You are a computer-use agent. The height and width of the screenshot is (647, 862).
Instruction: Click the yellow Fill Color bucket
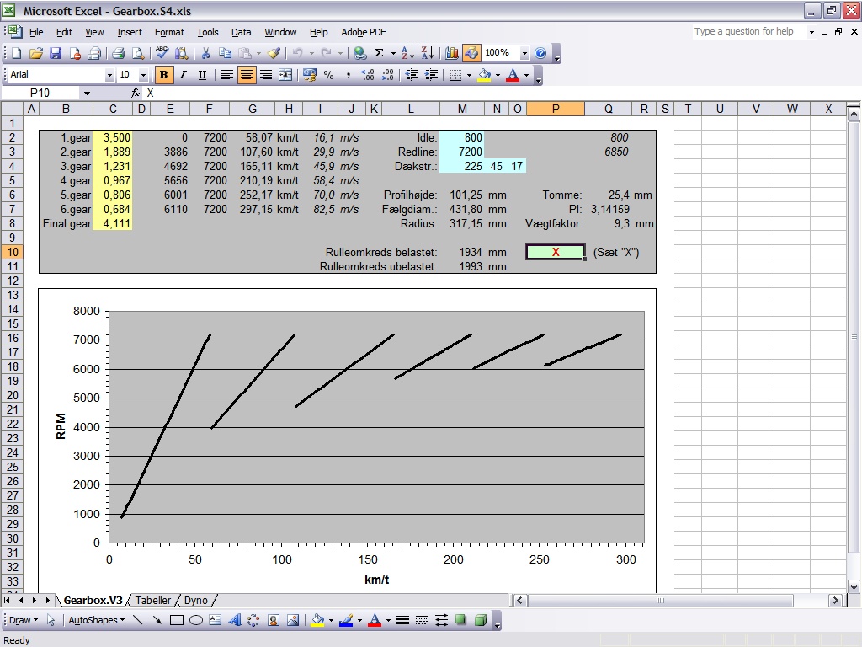point(484,75)
